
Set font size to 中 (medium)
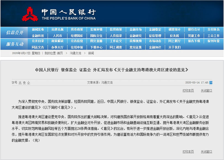pyautogui.click(x=24, y=82)
